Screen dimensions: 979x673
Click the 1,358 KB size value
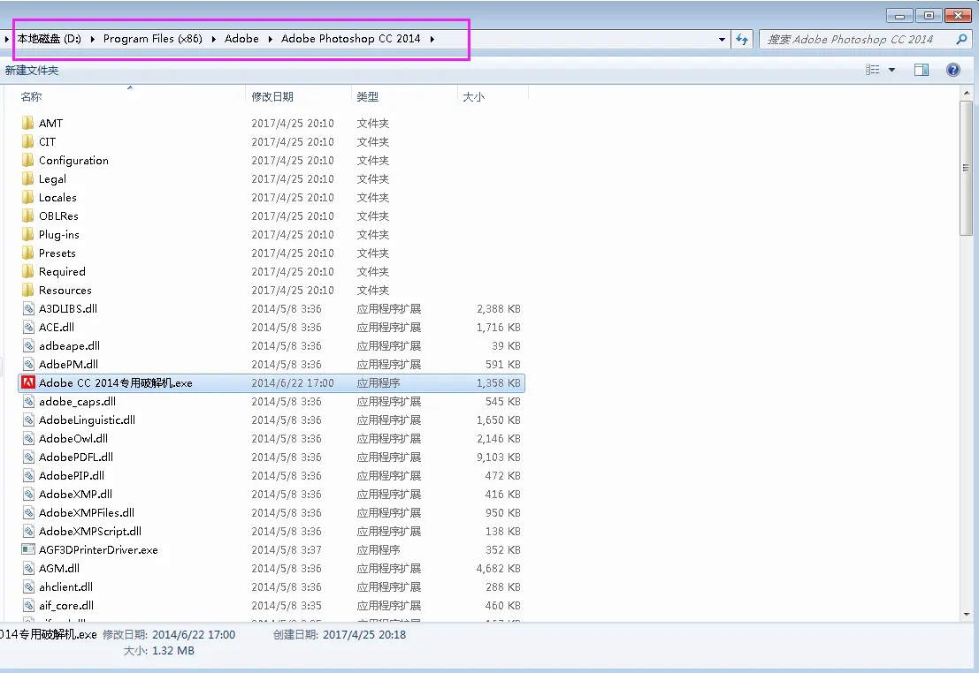pyautogui.click(x=498, y=383)
